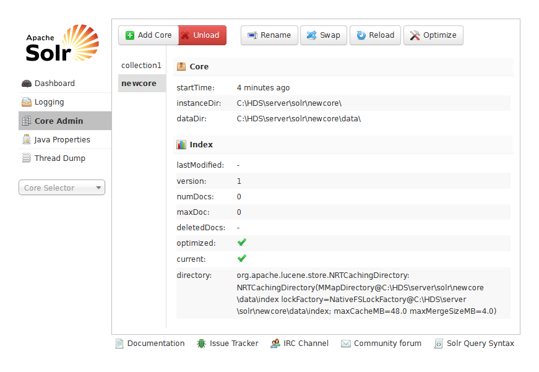Image resolution: width=539 pixels, height=372 pixels.
Task: Click the Rename button
Action: pyautogui.click(x=270, y=35)
